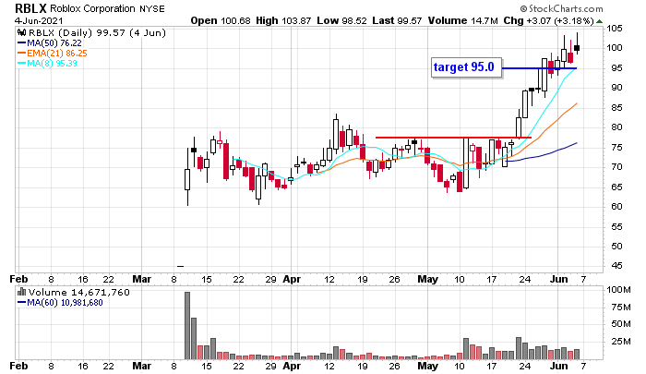Click the Jun label on price chart axis
Image resolution: width=646 pixels, height=374 pixels.
click(x=559, y=279)
